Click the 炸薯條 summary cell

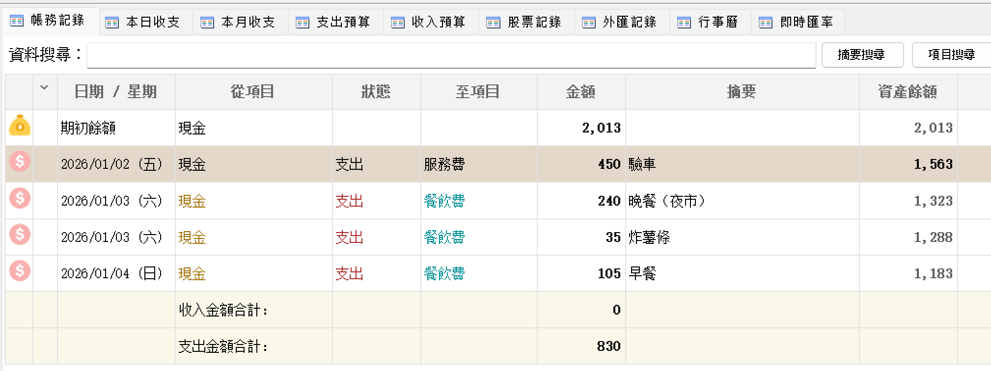(x=743, y=237)
